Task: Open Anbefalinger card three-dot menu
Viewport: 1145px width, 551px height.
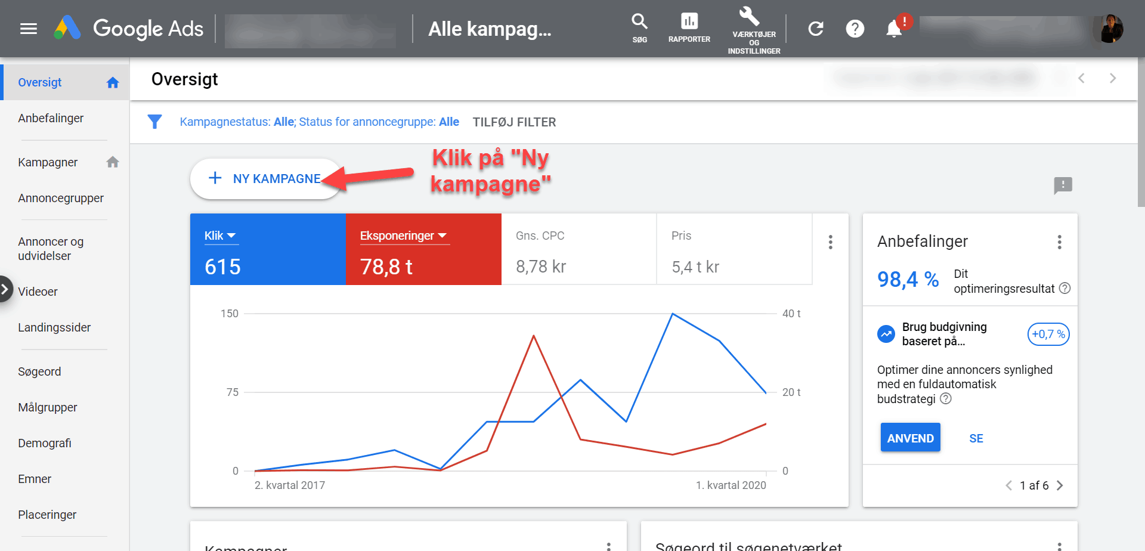Action: tap(1059, 242)
